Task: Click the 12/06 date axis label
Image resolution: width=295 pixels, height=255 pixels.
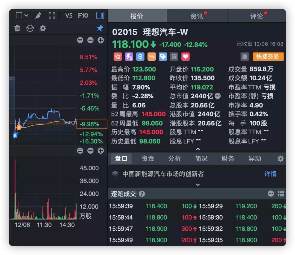Action: (x=22, y=225)
